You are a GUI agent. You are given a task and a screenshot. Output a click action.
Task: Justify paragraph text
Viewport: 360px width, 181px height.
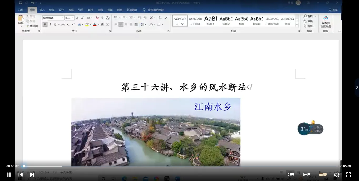coord(131,24)
